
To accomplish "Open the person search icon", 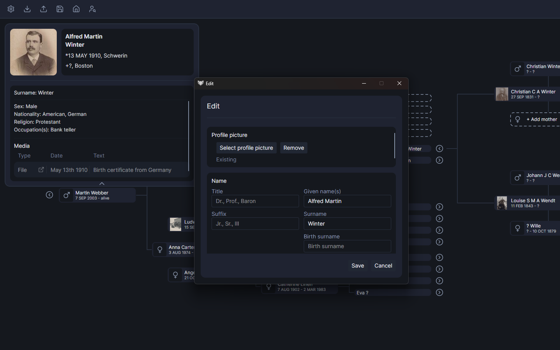I will (93, 9).
